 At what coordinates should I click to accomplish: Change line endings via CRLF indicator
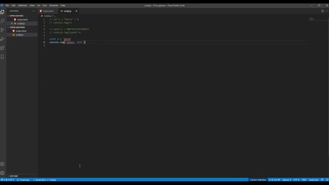tap(304, 180)
